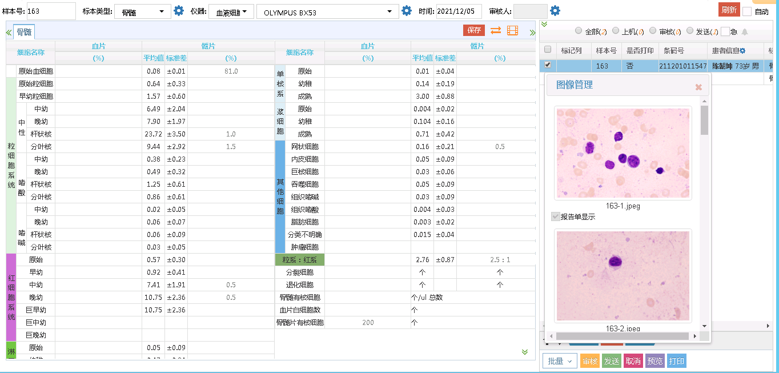Close the 图像管理 popup

[698, 87]
